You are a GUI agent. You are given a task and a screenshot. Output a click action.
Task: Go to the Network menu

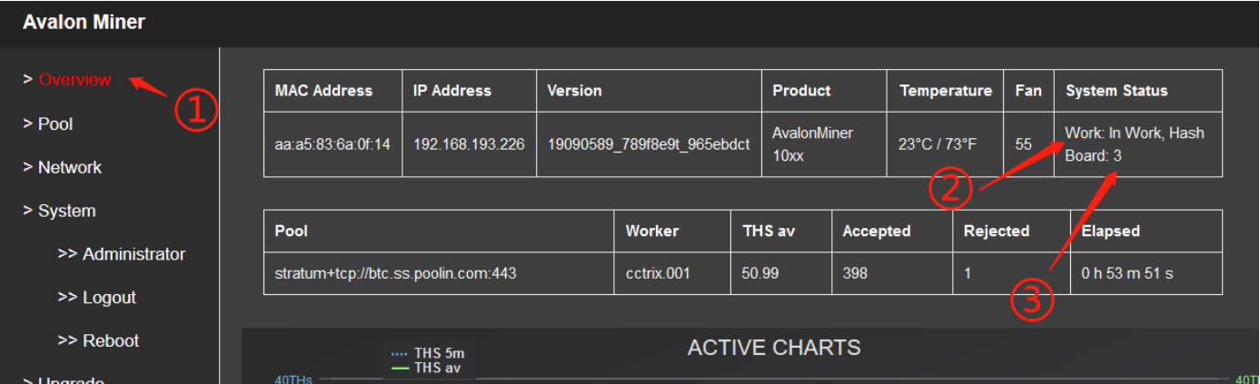[69, 167]
